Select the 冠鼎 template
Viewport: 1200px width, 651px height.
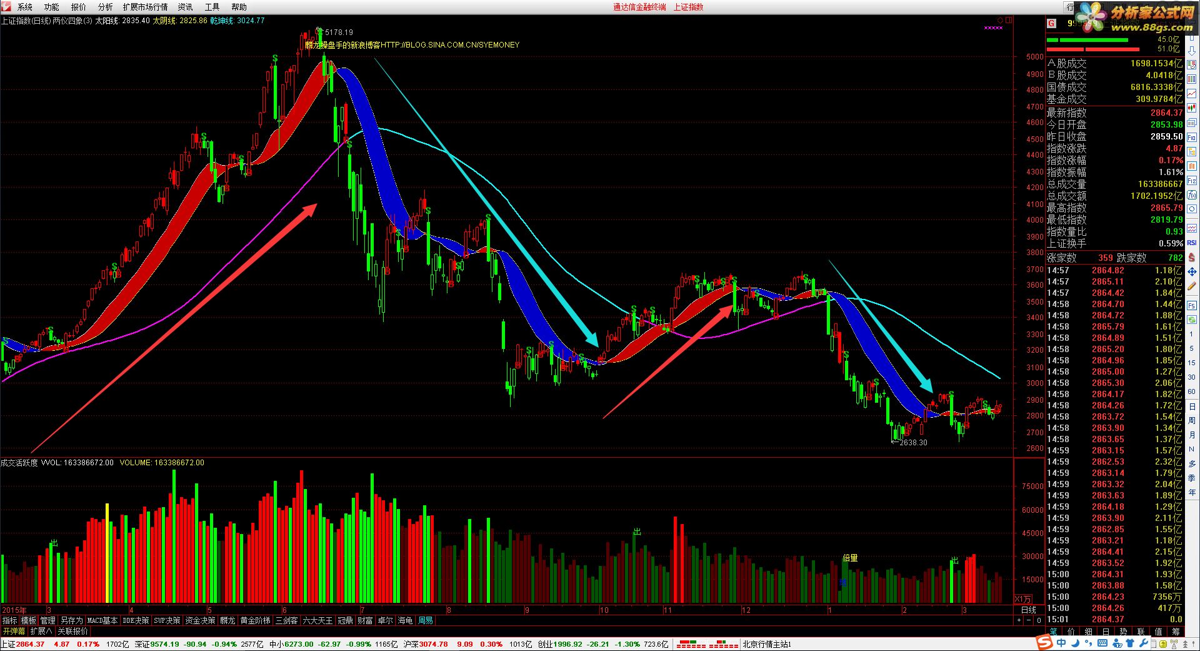coord(345,620)
